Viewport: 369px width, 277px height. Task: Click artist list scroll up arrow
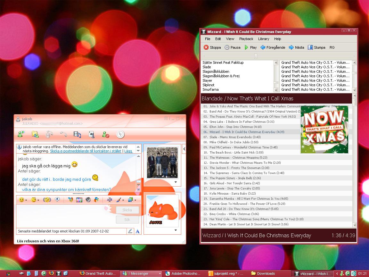(276, 63)
